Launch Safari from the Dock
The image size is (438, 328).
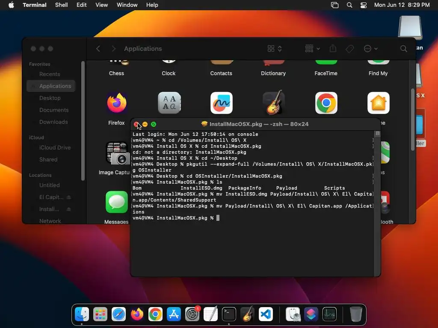click(119, 314)
